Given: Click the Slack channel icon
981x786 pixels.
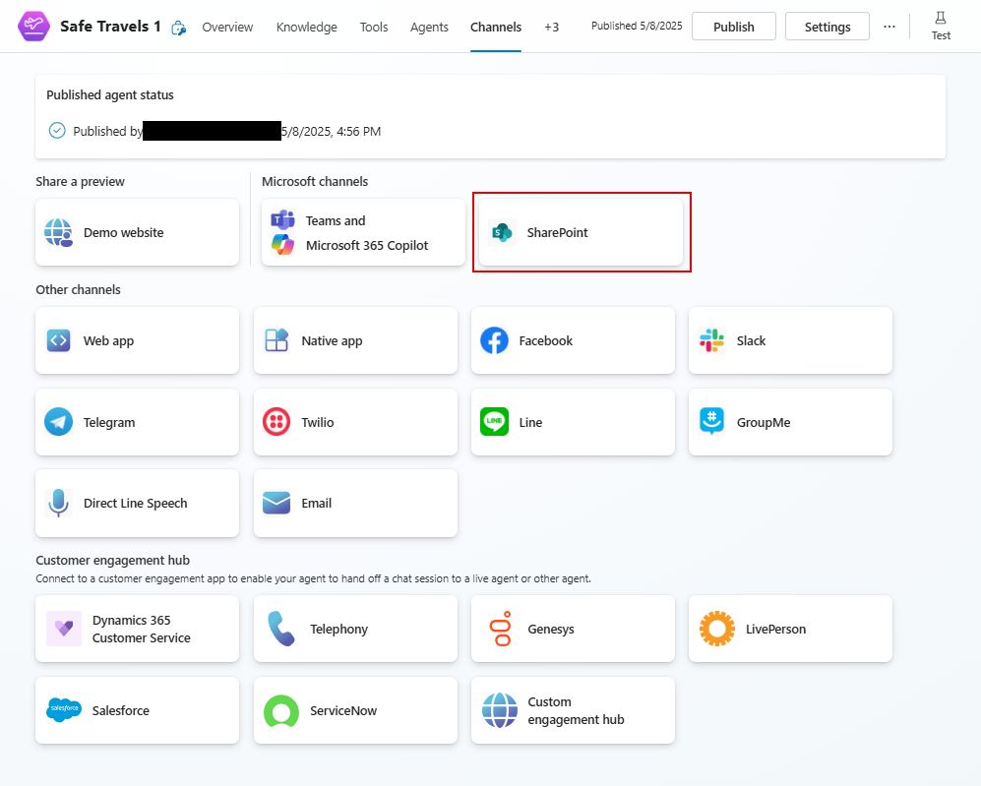Looking at the screenshot, I should click(x=711, y=340).
